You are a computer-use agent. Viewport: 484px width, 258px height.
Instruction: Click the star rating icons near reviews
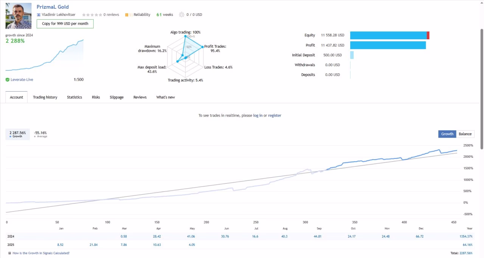(92, 15)
